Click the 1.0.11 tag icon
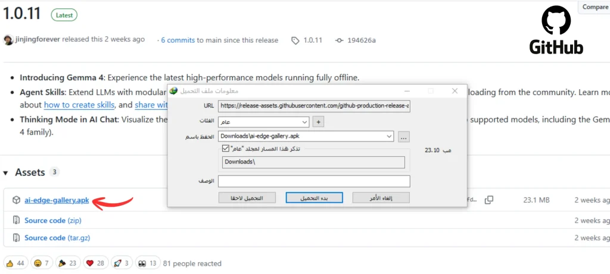The image size is (610, 274). point(295,40)
